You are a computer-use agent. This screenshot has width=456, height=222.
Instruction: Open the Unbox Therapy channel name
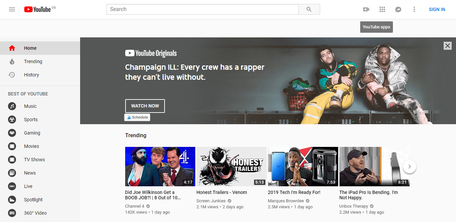click(354, 206)
